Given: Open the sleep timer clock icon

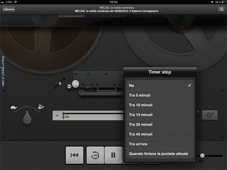Looking at the screenshot, I should 210,115.
